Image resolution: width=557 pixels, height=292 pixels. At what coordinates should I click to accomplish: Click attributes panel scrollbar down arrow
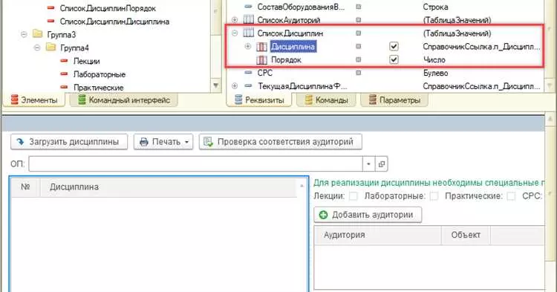point(550,86)
